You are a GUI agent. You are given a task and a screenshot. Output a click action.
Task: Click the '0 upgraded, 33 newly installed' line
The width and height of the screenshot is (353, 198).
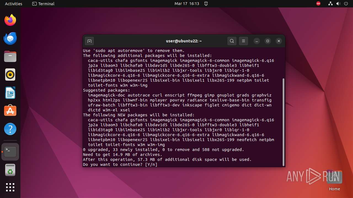click(164, 150)
